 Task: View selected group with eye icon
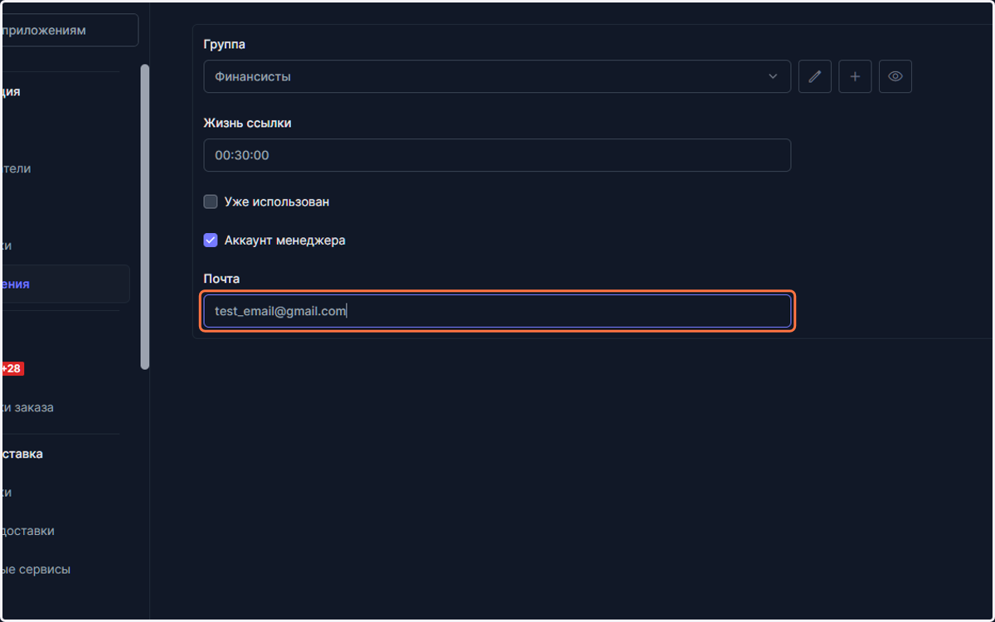(895, 76)
